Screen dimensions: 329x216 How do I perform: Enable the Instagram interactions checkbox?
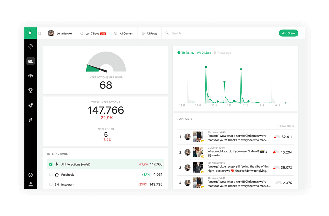point(51,185)
